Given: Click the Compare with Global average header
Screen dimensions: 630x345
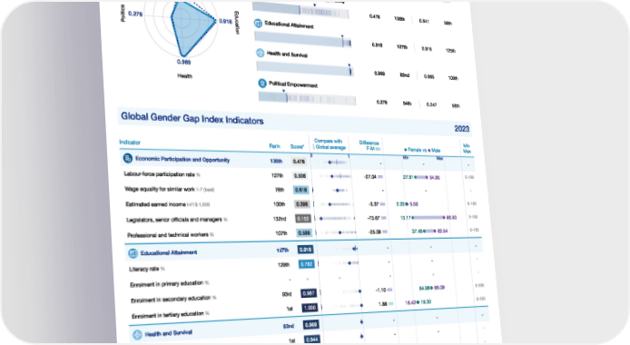Looking at the screenshot, I should coord(329,143).
